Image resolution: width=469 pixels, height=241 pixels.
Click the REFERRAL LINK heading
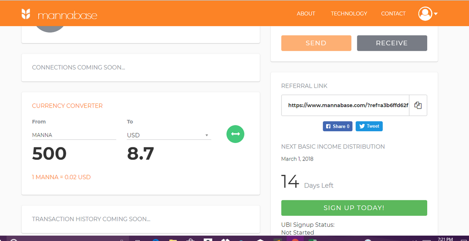pyautogui.click(x=304, y=86)
